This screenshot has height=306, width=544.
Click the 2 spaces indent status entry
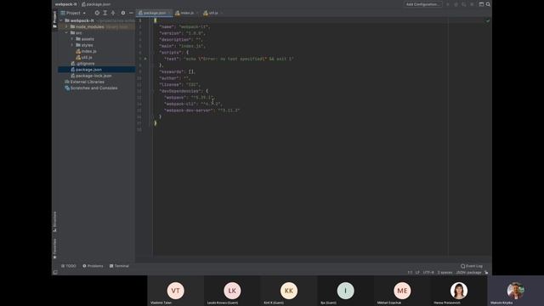point(445,272)
